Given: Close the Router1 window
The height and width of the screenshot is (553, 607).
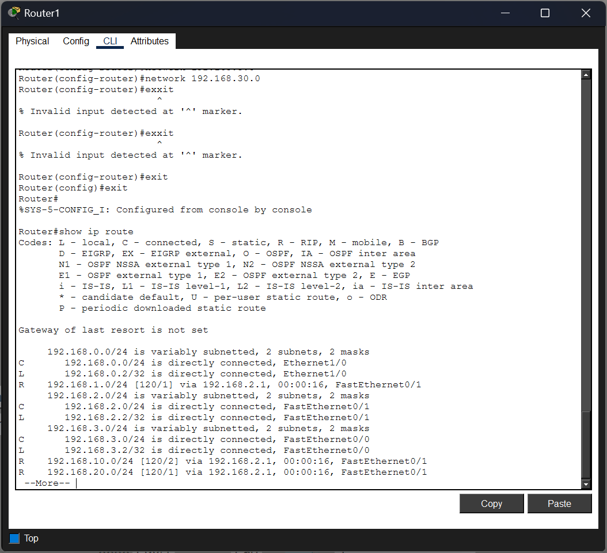Looking at the screenshot, I should click(586, 13).
